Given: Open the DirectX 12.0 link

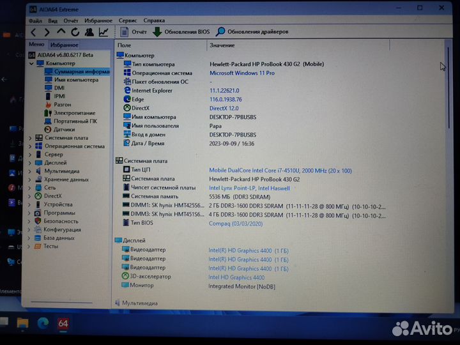Looking at the screenshot, I should point(224,108).
